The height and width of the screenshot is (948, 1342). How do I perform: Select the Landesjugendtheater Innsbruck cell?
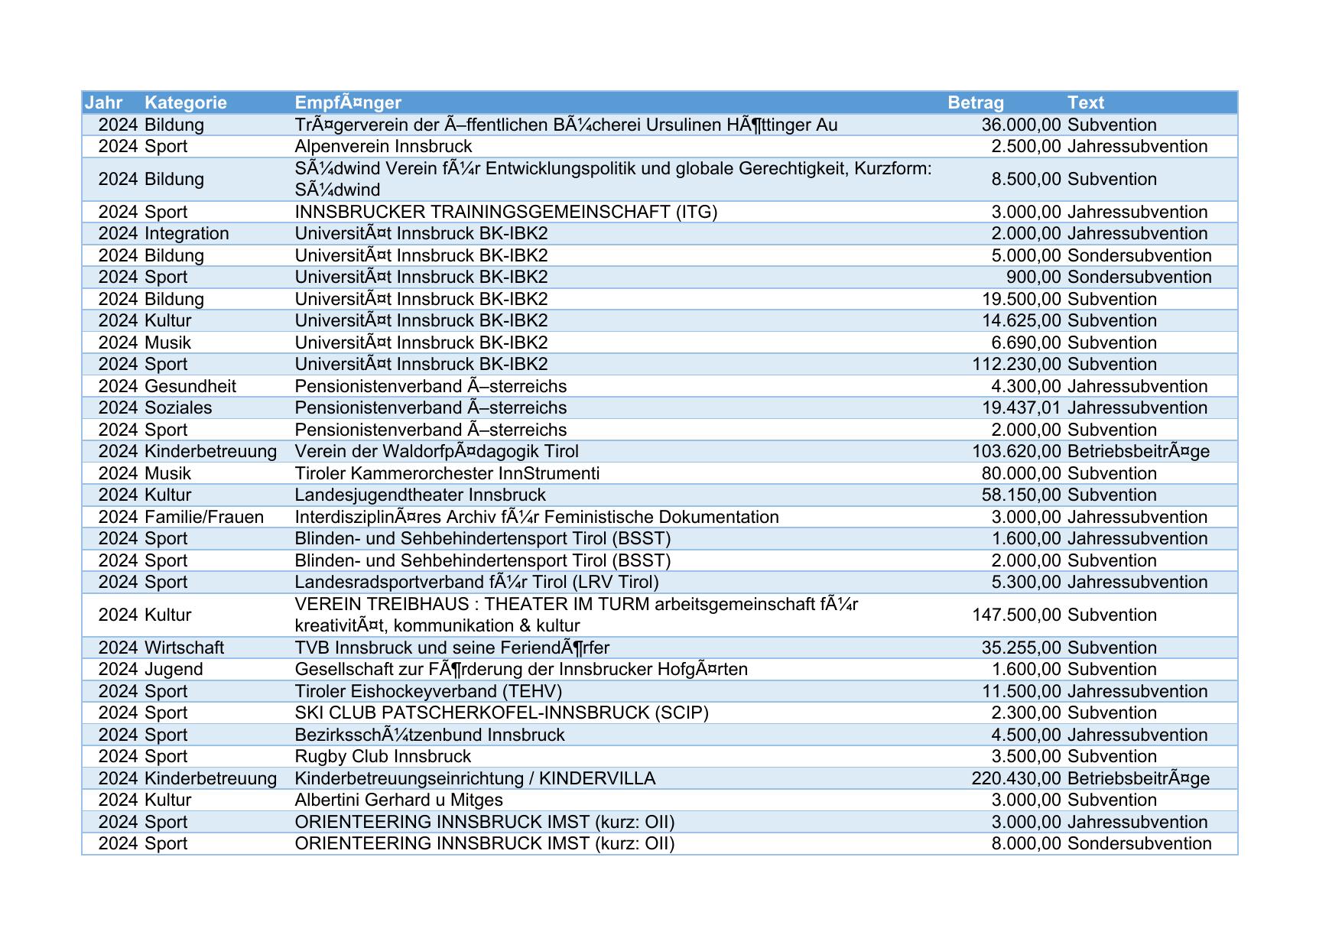pos(420,495)
